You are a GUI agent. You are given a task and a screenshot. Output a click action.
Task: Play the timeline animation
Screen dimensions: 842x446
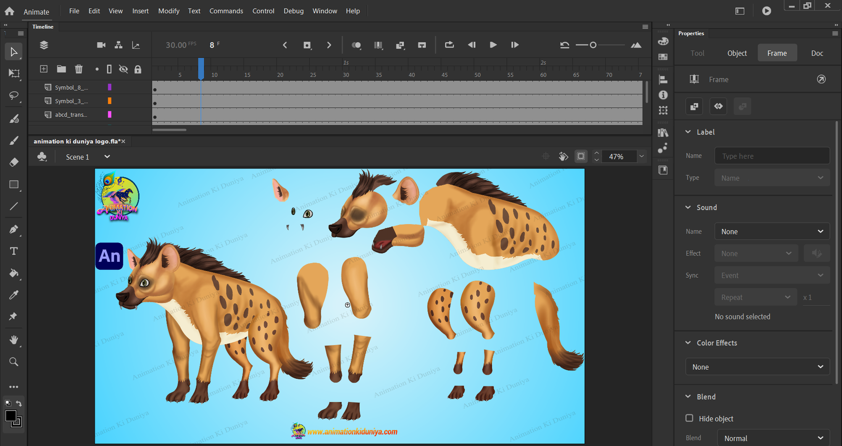(493, 45)
